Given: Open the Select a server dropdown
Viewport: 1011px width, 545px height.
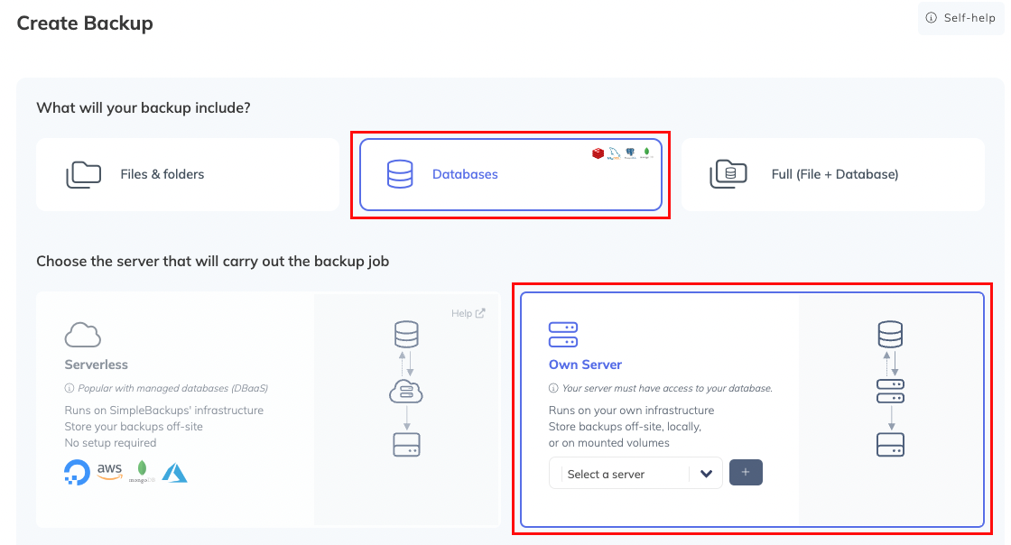Looking at the screenshot, I should click(x=625, y=474).
